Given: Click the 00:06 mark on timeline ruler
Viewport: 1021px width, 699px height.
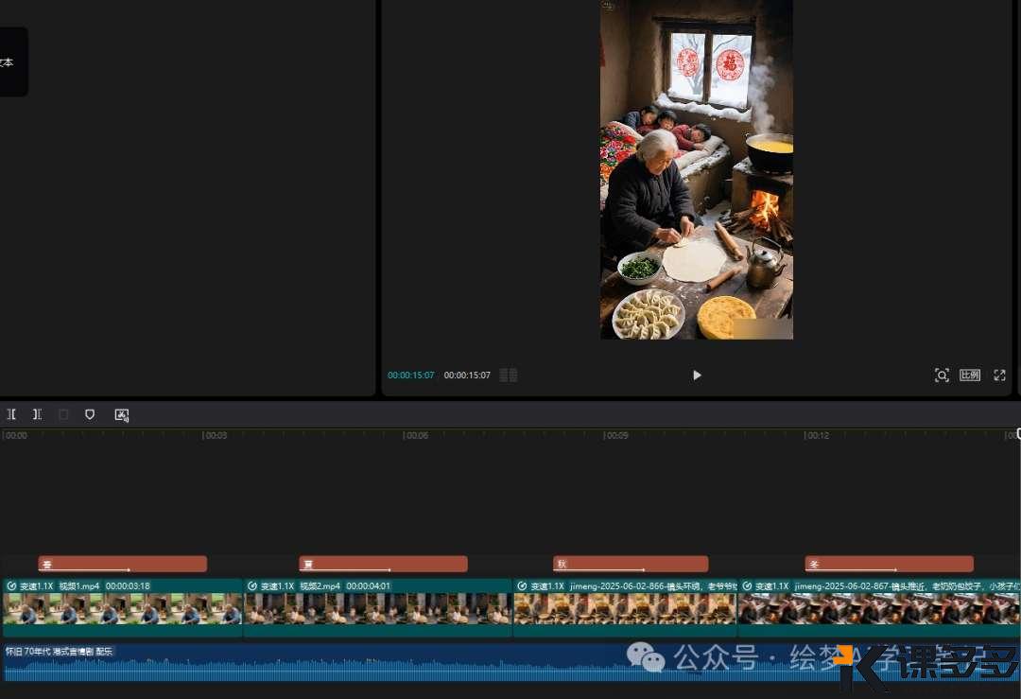Looking at the screenshot, I should [416, 436].
